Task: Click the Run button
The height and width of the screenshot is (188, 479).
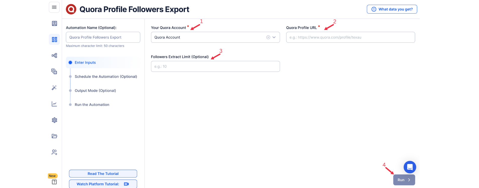Action: [404, 180]
